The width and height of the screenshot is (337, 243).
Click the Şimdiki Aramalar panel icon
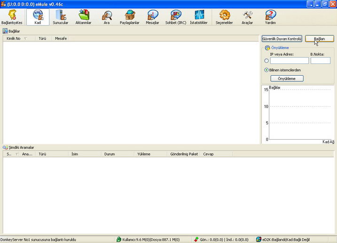[x=5, y=148]
